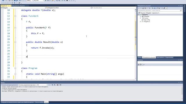Collapse class FuncWork outlining toggle
The image size is (186, 104).
pyautogui.click(x=15, y=16)
